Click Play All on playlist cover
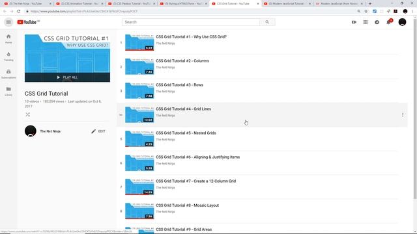This screenshot has width=417, height=234. (67, 77)
